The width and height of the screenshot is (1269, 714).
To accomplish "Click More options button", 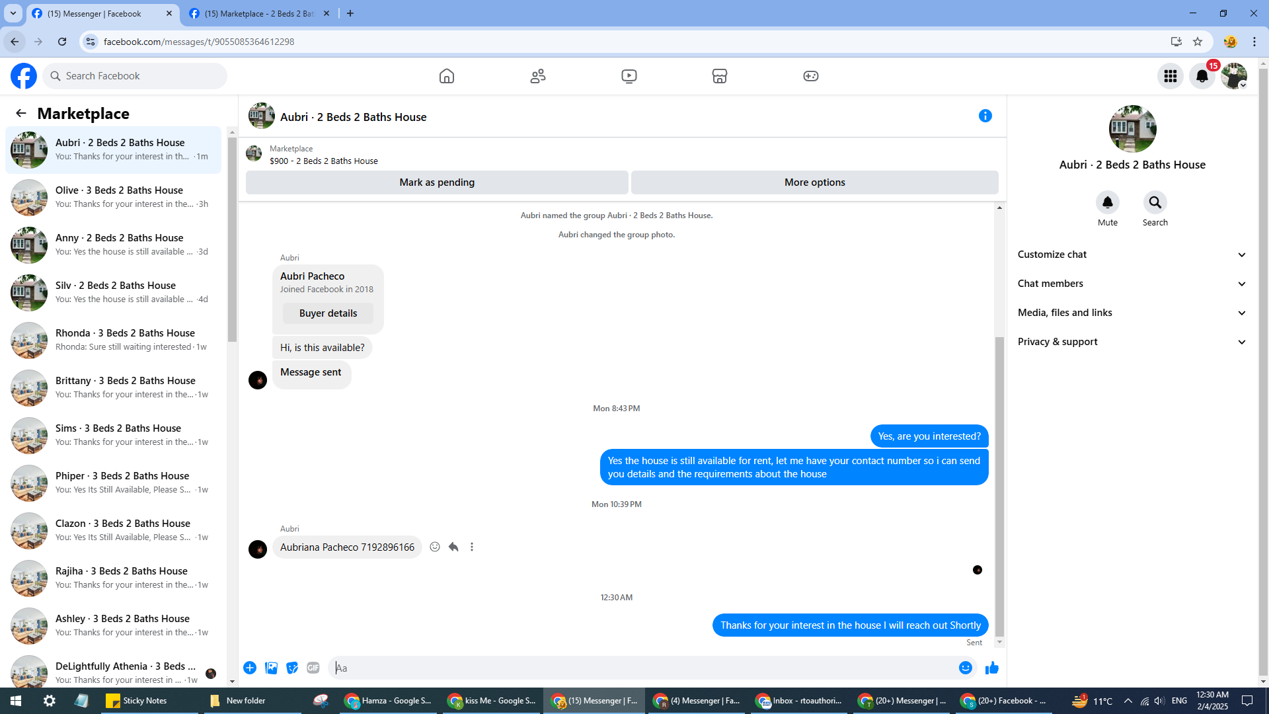I will [815, 182].
